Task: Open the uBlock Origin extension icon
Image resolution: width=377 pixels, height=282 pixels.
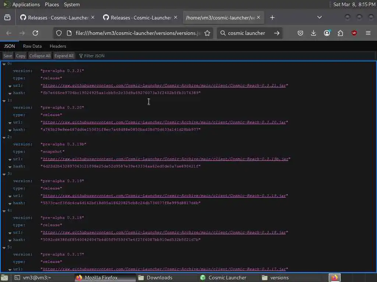Action: [x=354, y=33]
